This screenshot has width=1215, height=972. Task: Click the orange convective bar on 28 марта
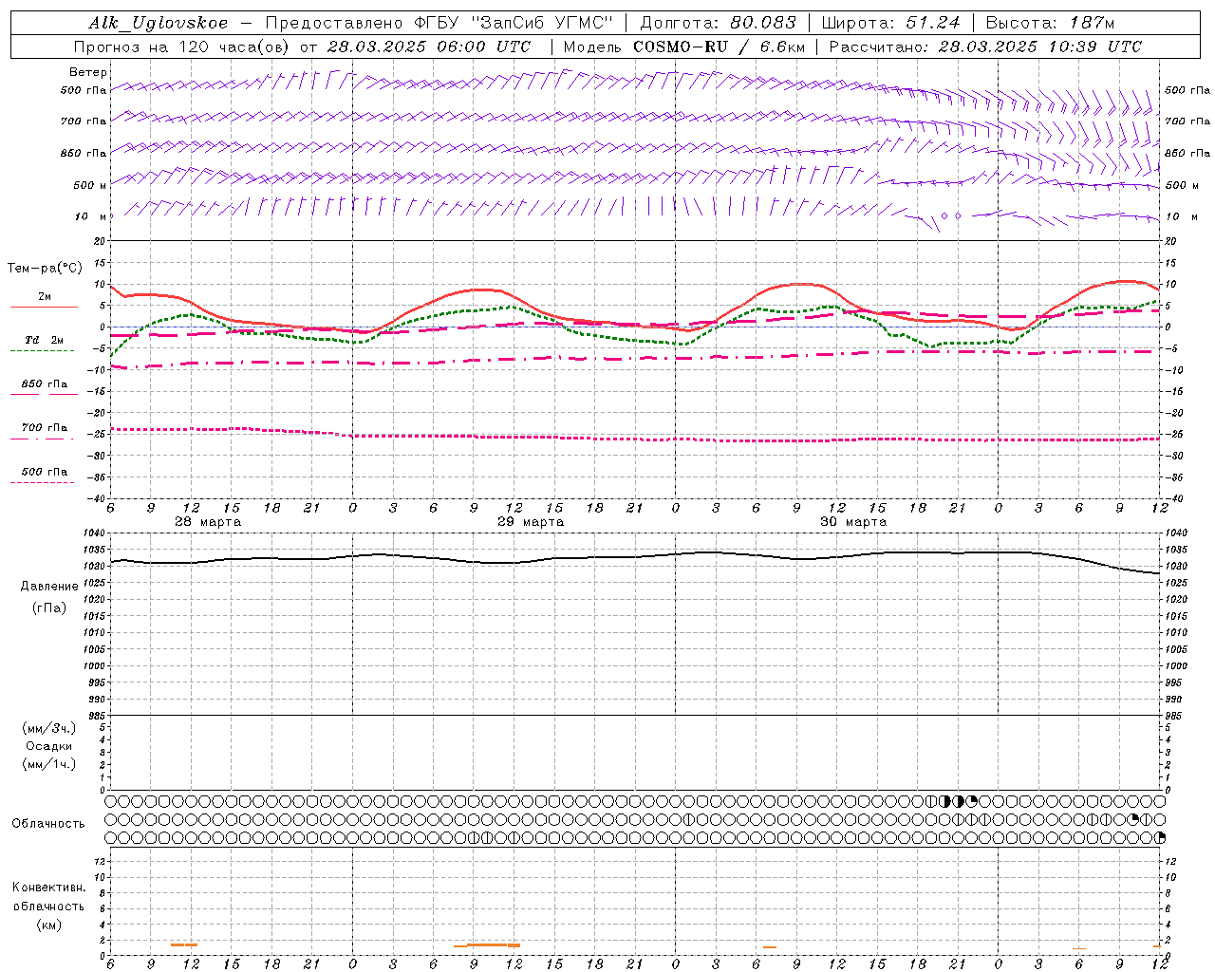coord(184,944)
